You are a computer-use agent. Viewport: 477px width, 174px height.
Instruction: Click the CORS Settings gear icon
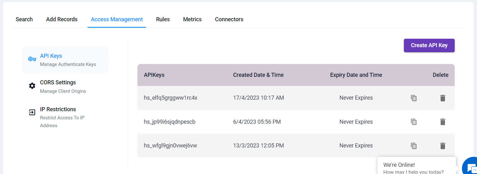click(32, 86)
